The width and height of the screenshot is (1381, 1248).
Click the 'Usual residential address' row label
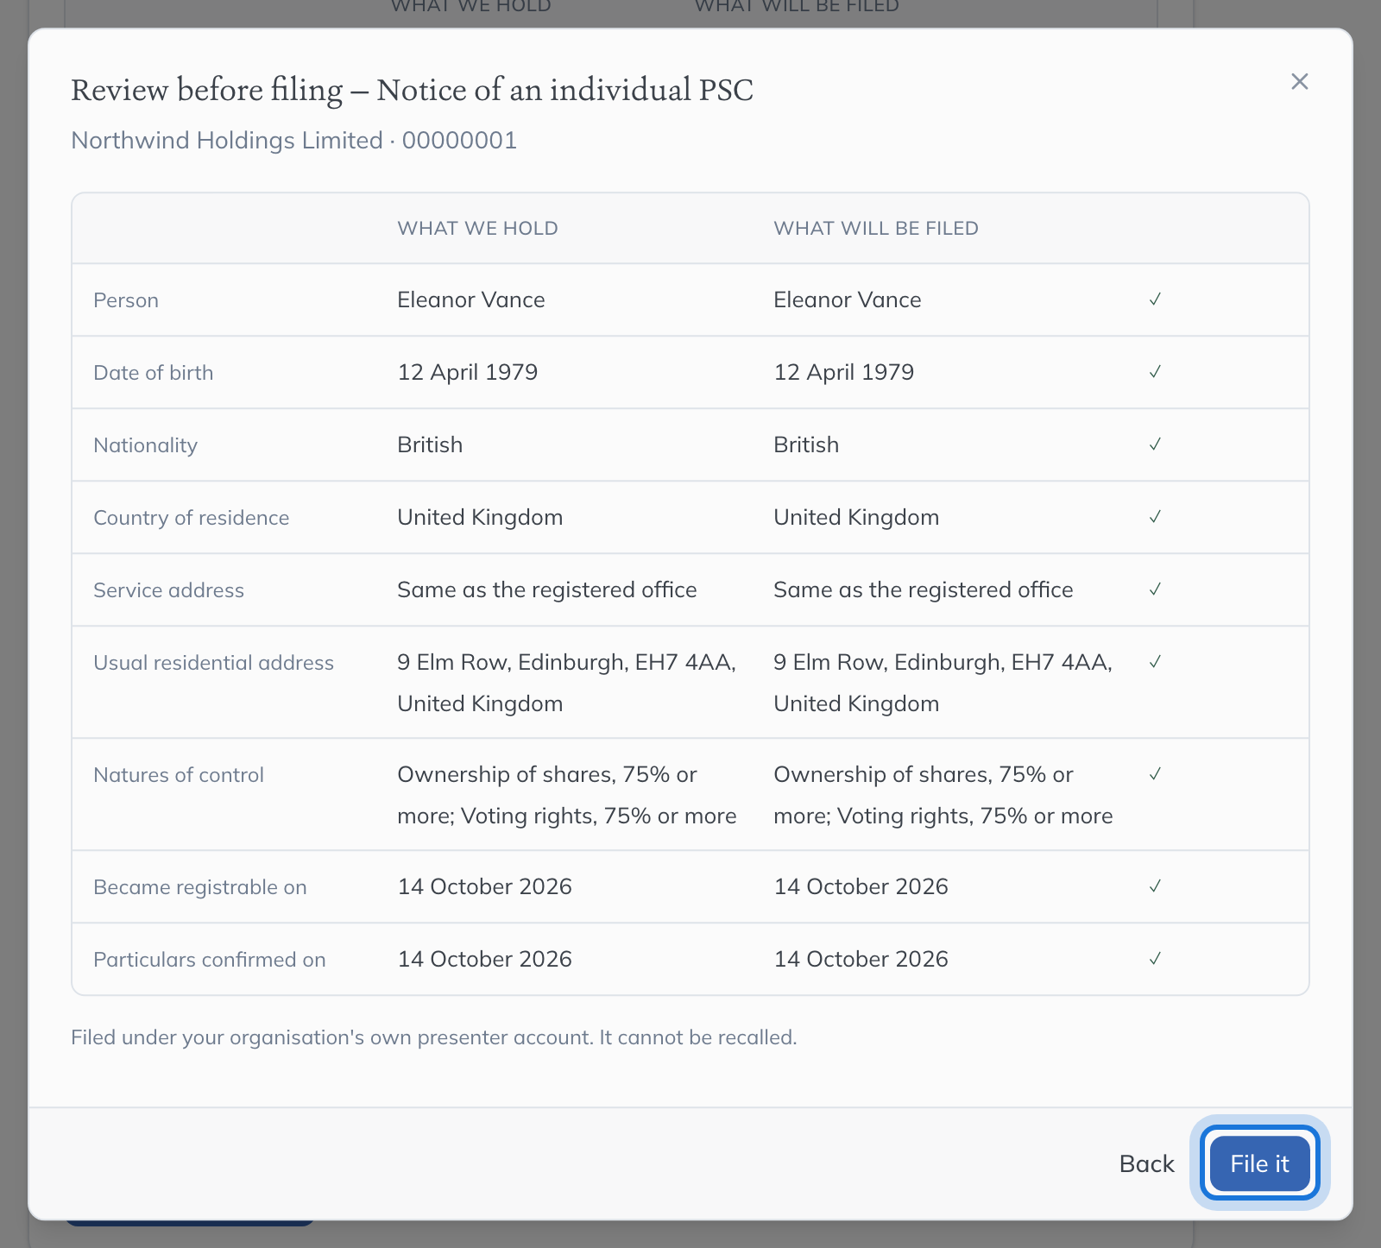click(x=213, y=663)
